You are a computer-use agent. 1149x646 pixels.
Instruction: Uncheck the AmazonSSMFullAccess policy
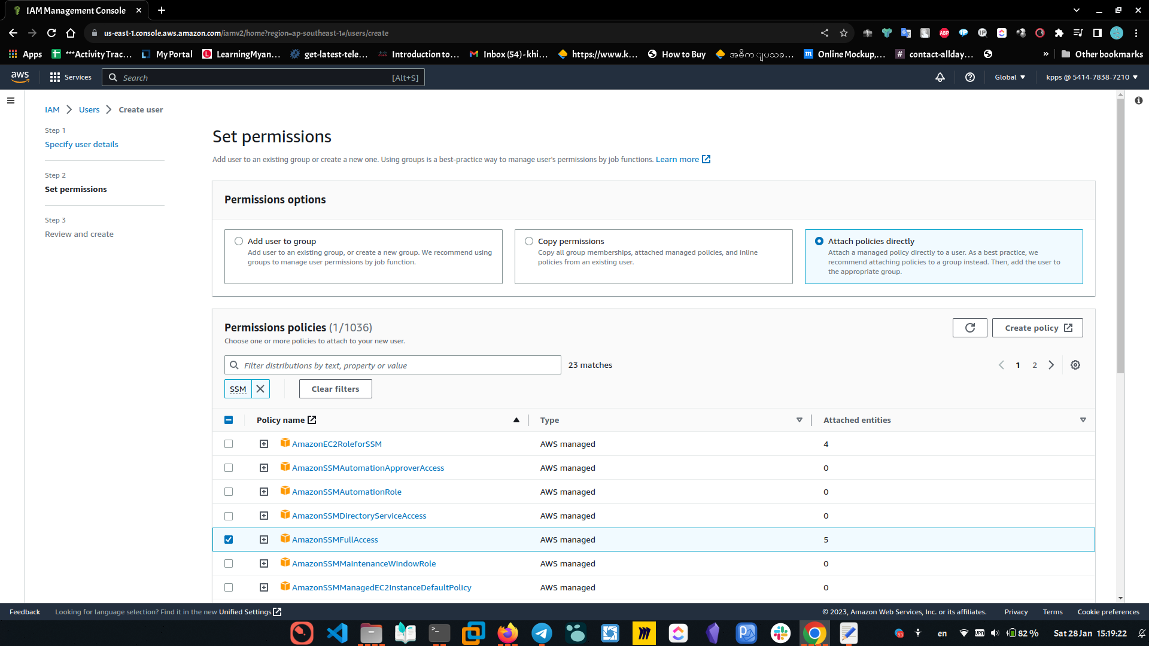[229, 540]
